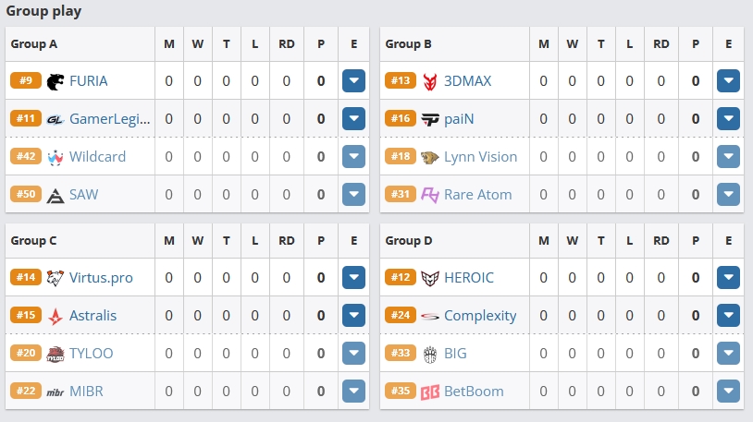Click the #24 ranking badge for Complexity
The image size is (753, 422).
point(401,315)
